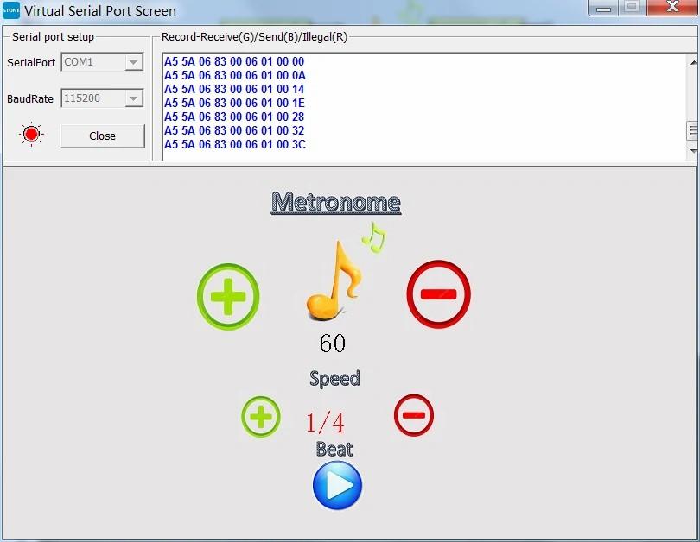This screenshot has height=542, width=700.
Task: Close the Virtual Serial Port Screen window
Action: tap(671, 7)
